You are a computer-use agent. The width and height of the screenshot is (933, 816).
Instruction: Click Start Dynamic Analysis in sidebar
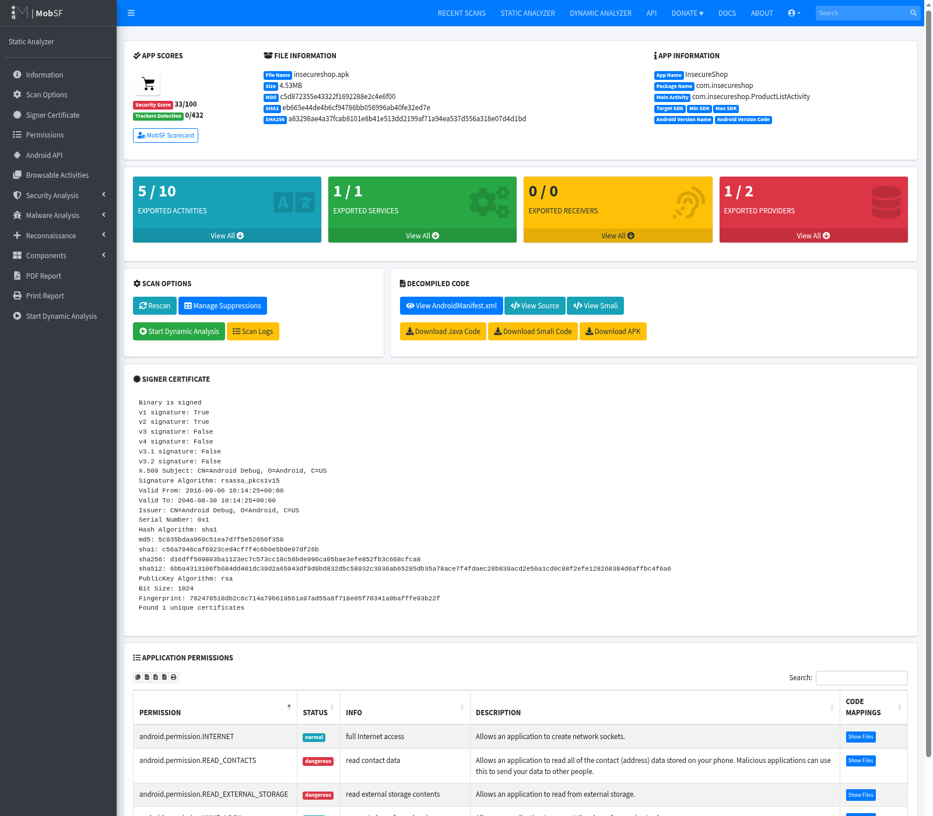pyautogui.click(x=58, y=316)
